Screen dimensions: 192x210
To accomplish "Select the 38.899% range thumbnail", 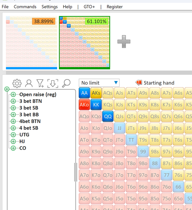I will (32, 43).
